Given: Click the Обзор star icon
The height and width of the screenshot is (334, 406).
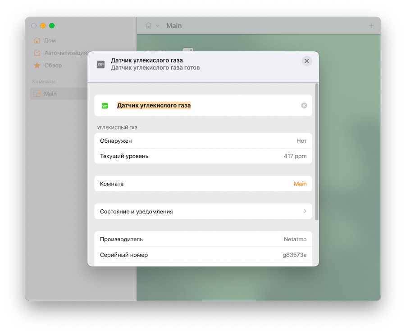Looking at the screenshot, I should [x=37, y=65].
